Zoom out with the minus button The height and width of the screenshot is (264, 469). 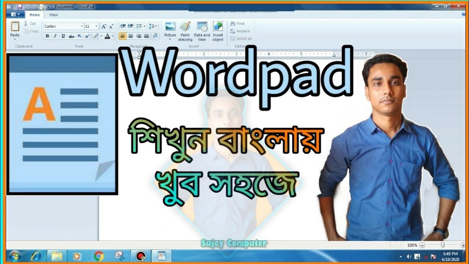[422, 245]
